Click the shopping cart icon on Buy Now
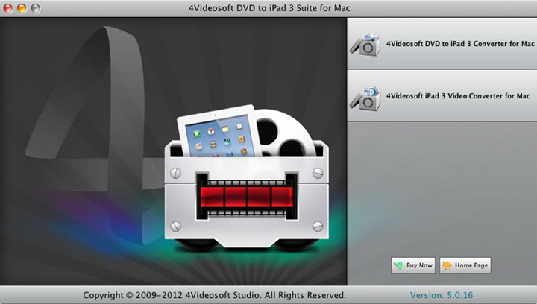Image resolution: width=537 pixels, height=304 pixels. [x=398, y=265]
